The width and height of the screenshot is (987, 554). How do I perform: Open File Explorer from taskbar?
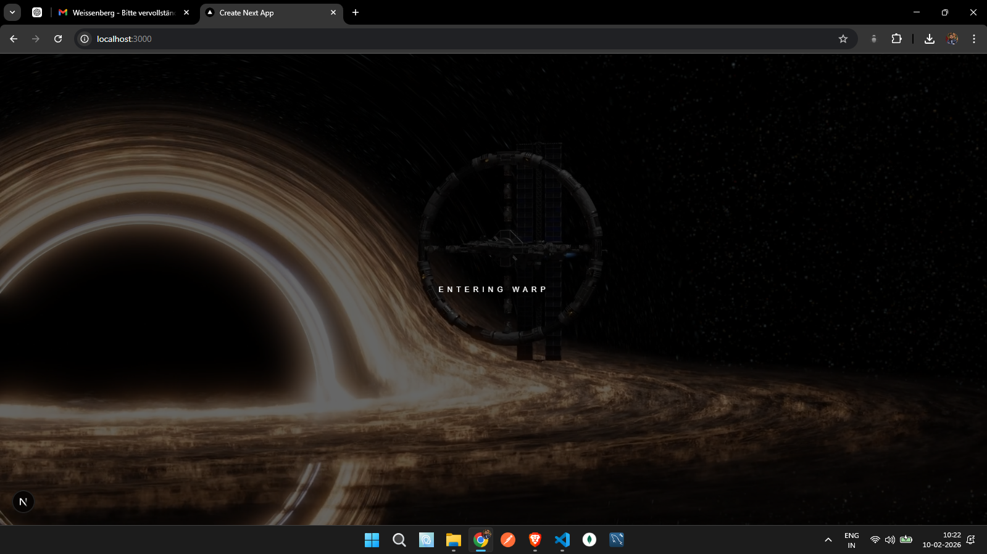click(x=454, y=540)
